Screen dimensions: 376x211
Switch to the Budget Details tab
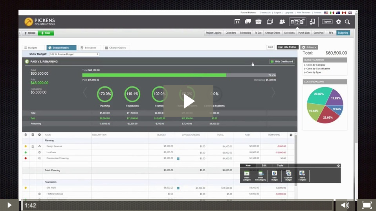61,48
